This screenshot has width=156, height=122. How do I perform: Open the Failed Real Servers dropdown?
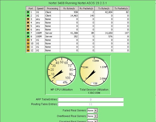[x=92, y=110]
